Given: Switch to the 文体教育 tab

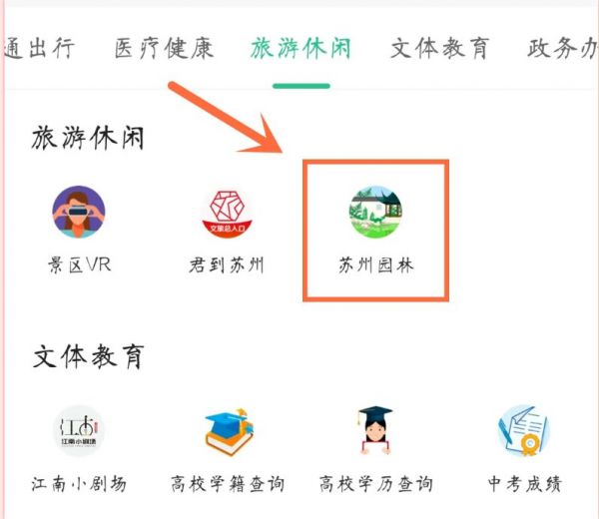Looking at the screenshot, I should point(439,49).
